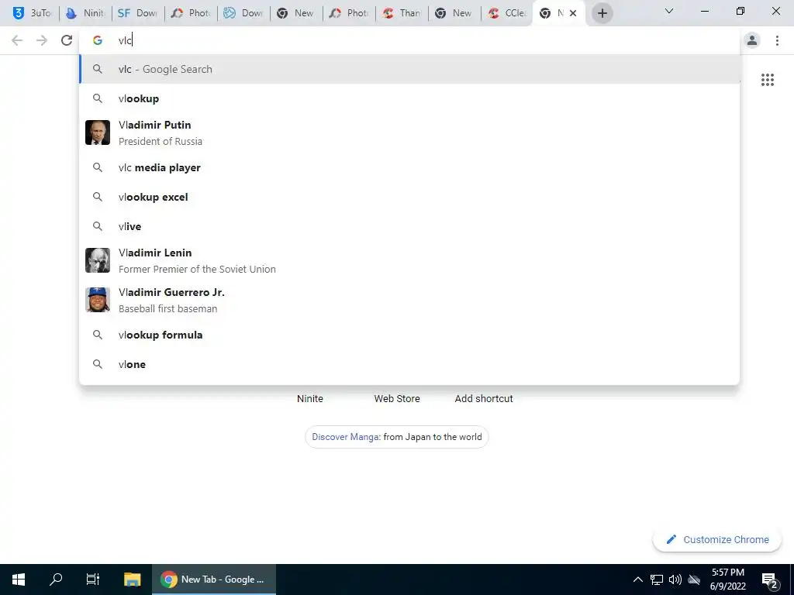This screenshot has width=794, height=595.
Task: Open the Chrome profile avatar icon
Action: pos(752,40)
